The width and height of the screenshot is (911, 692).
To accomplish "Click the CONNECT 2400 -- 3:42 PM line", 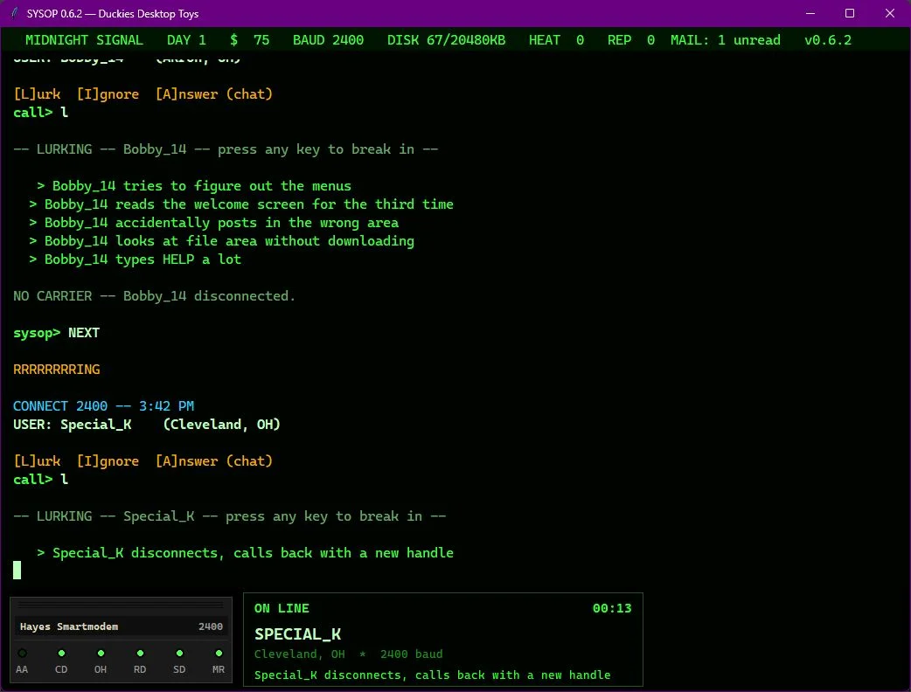I will click(104, 405).
